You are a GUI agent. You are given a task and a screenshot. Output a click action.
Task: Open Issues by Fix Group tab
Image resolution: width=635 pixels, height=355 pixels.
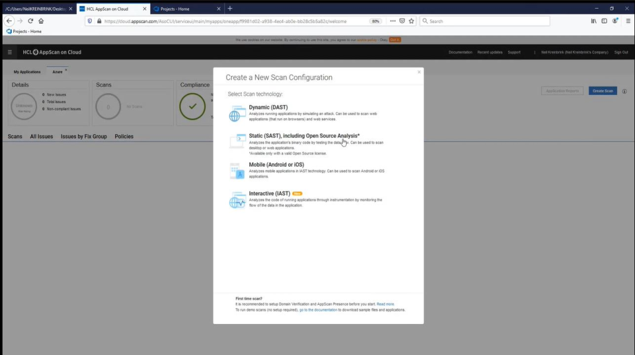[84, 136]
